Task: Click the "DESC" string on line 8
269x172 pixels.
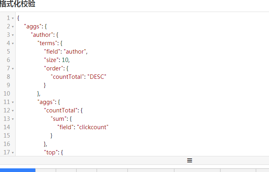Action: [97, 77]
